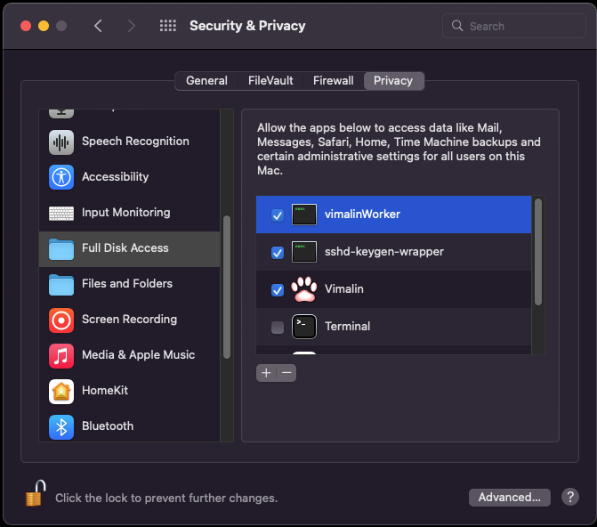Select Full Disk Access label
Image resolution: width=597 pixels, height=527 pixels.
click(125, 248)
